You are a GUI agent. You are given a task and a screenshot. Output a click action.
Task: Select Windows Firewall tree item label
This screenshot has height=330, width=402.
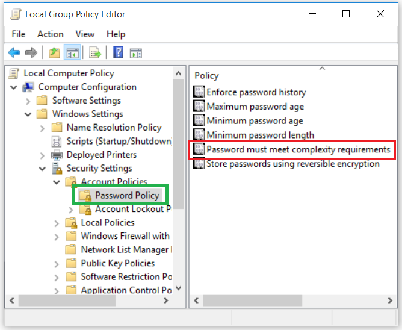click(x=125, y=236)
